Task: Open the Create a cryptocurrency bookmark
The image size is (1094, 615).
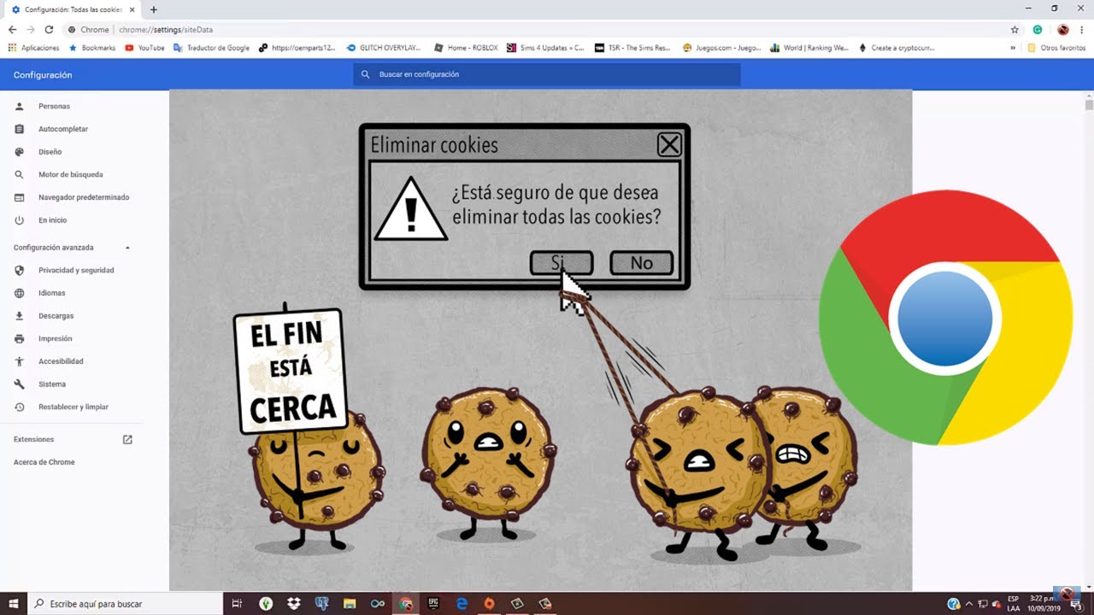Action: click(897, 48)
